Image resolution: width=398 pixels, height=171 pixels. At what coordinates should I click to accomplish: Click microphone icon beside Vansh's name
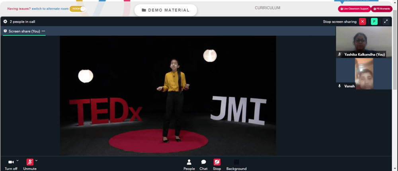(339, 86)
